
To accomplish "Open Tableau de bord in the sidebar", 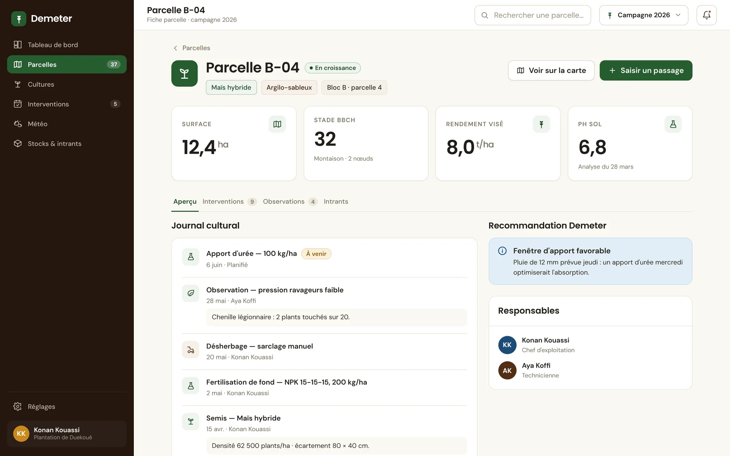I will click(x=67, y=45).
